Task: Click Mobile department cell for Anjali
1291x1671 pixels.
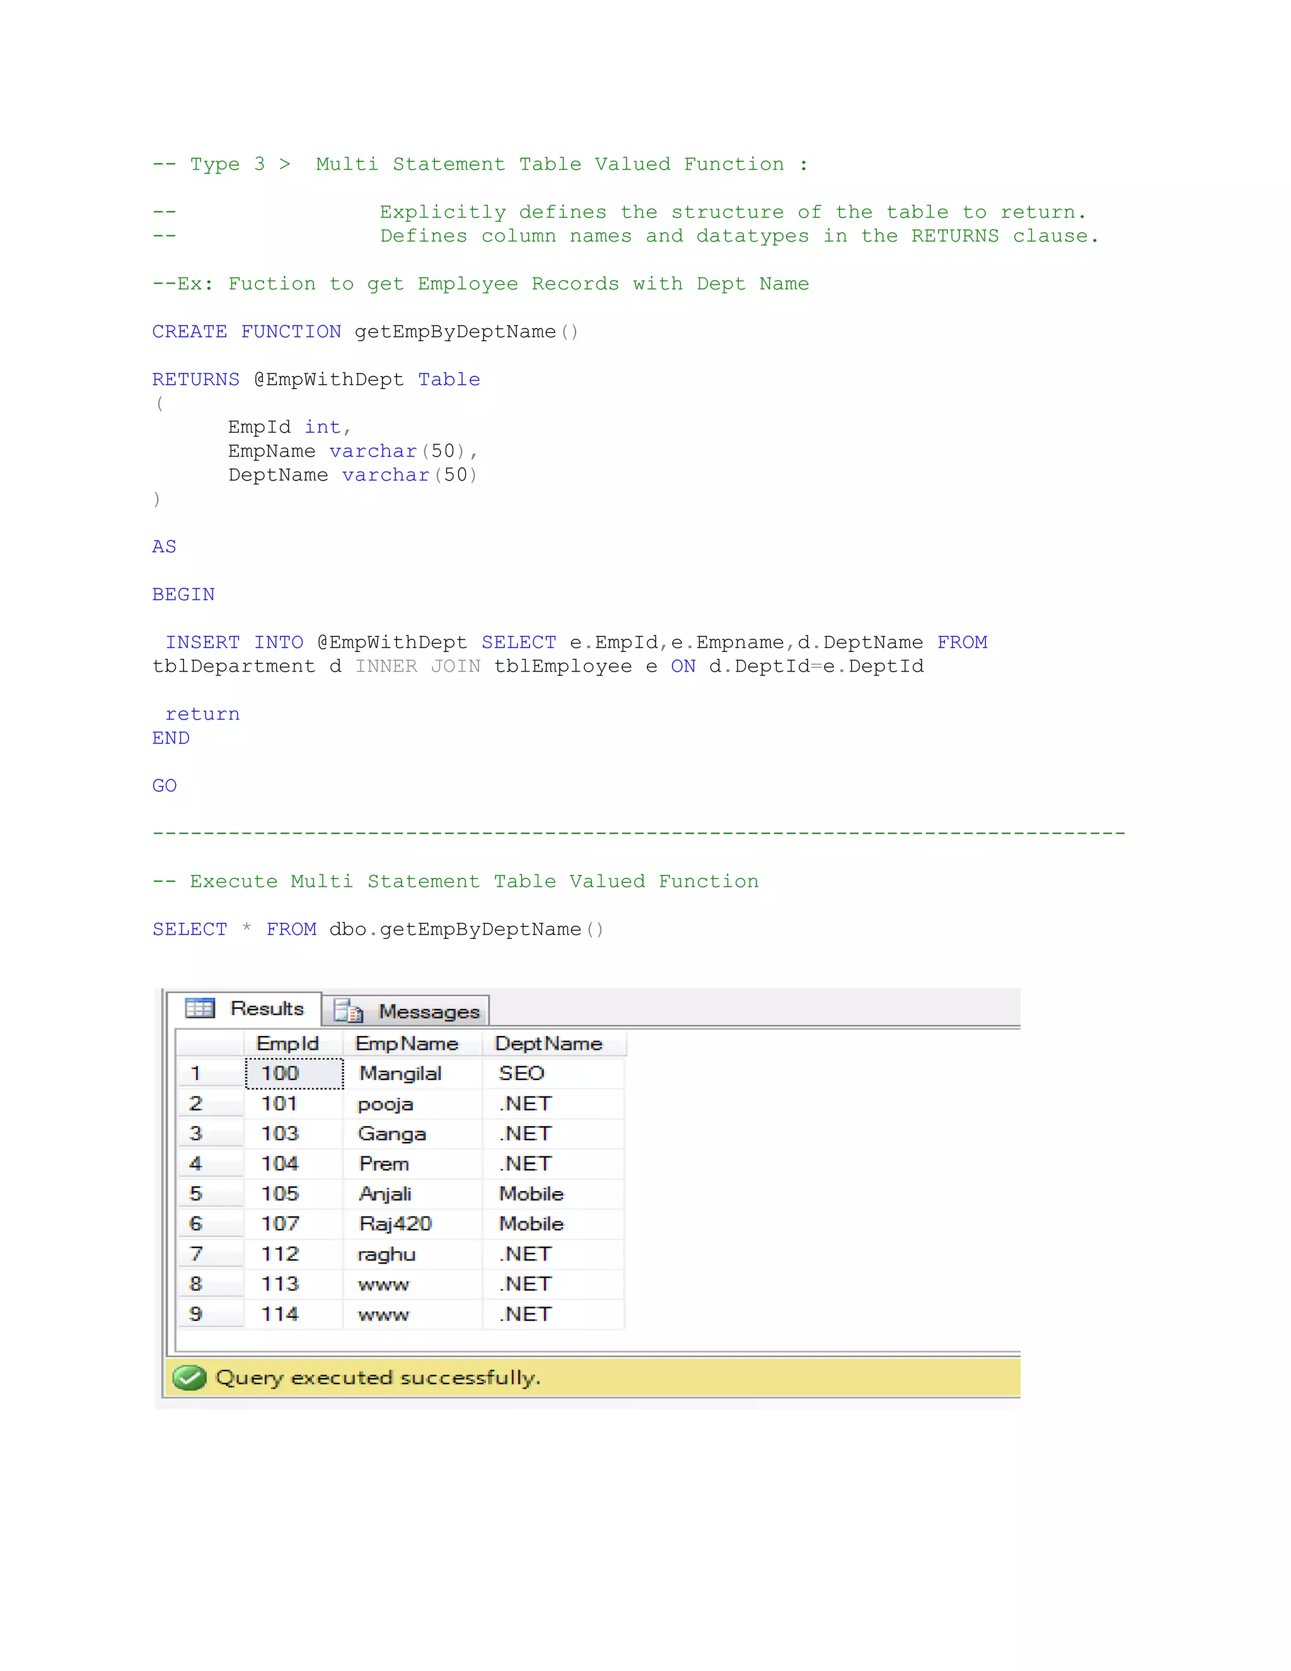Action: pyautogui.click(x=553, y=1194)
